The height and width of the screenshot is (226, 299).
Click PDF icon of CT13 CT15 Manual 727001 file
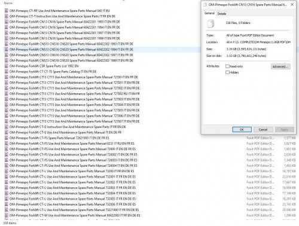(7, 83)
